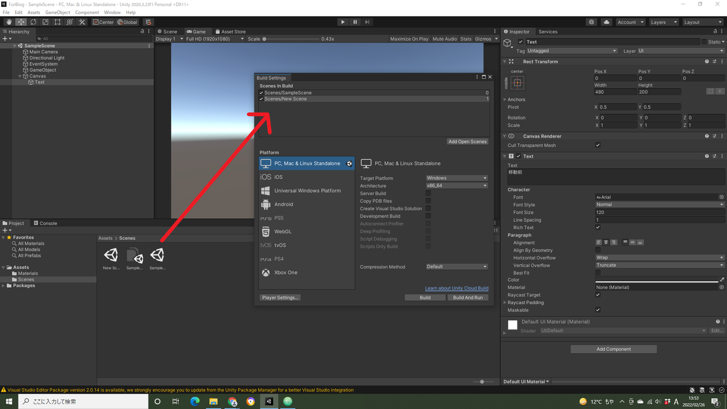Click the Play button
Viewport: 727px width, 409px height.
click(343, 22)
